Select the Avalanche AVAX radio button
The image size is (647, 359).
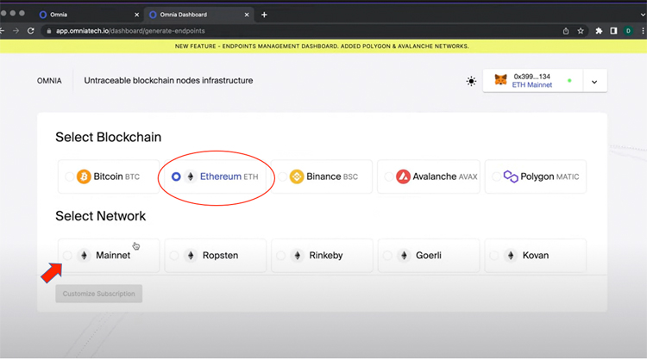(389, 176)
